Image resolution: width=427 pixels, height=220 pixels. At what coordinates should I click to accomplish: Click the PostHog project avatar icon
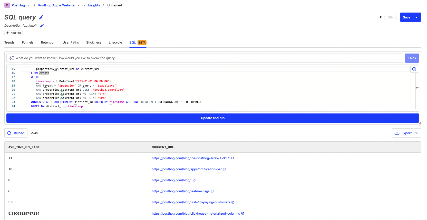click(x=7, y=5)
